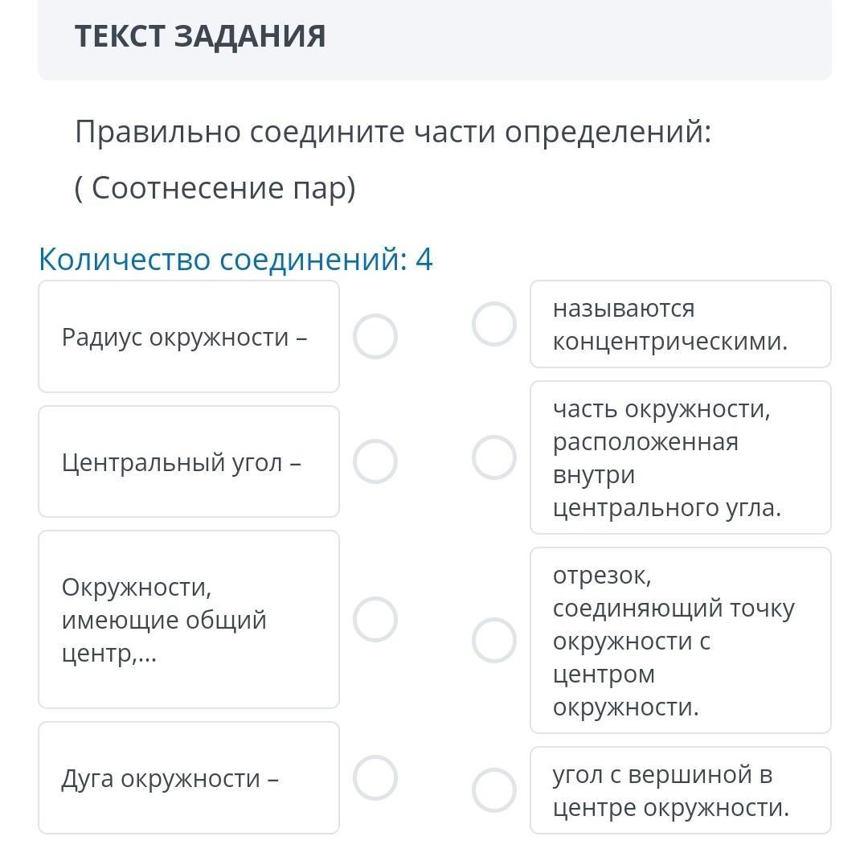The height and width of the screenshot is (861, 868).
Task: Select the circle beside часть окружности, расположенная внутри
Action: (x=493, y=457)
